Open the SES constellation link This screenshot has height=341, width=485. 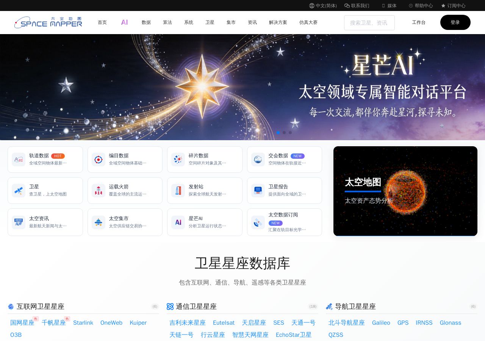point(278,323)
